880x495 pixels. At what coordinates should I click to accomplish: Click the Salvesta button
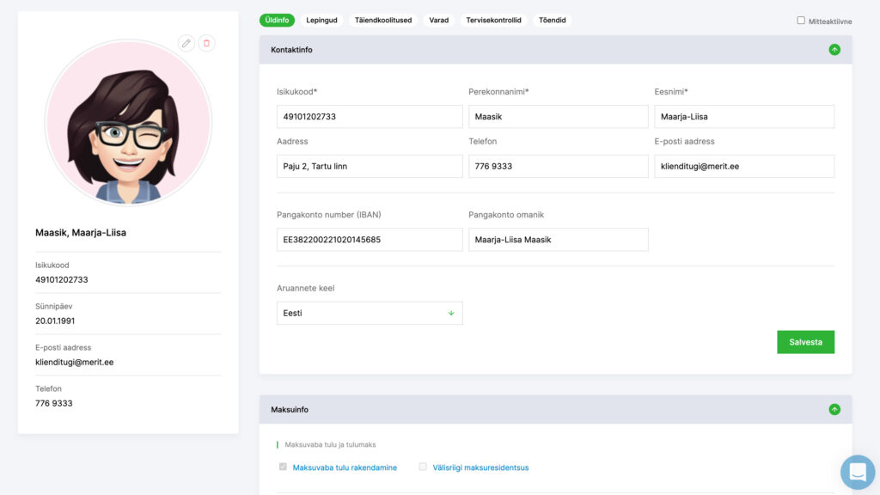pos(805,342)
